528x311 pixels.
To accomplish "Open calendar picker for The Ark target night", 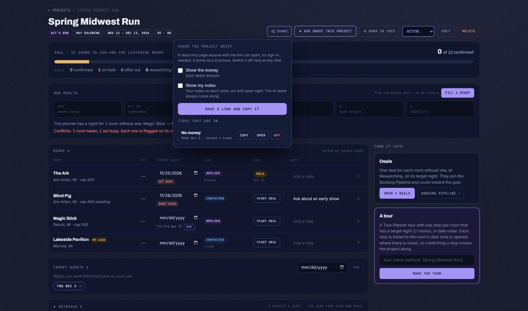I will point(196,173).
